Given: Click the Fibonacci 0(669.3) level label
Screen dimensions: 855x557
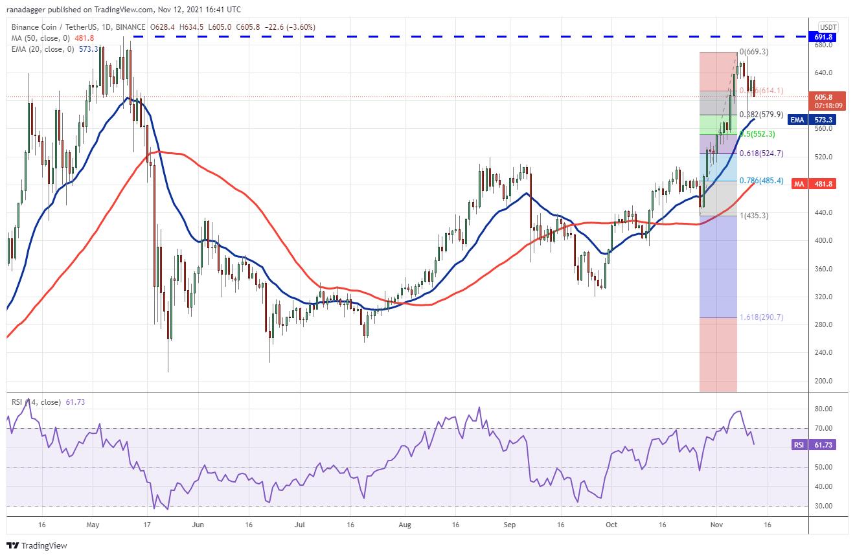Looking at the screenshot, I should [x=753, y=51].
